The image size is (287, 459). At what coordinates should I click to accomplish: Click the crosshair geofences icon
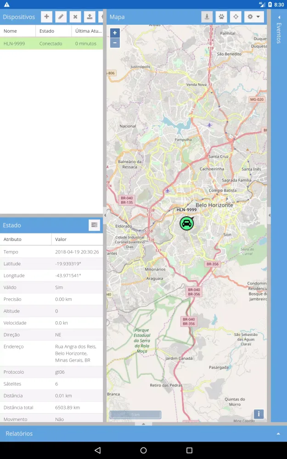236,17
